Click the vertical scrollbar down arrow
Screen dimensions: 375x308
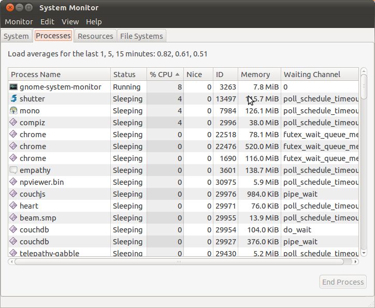(364, 253)
